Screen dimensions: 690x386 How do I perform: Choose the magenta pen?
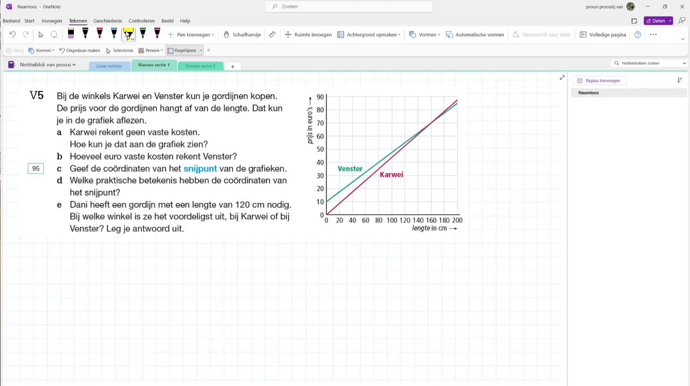[157, 33]
